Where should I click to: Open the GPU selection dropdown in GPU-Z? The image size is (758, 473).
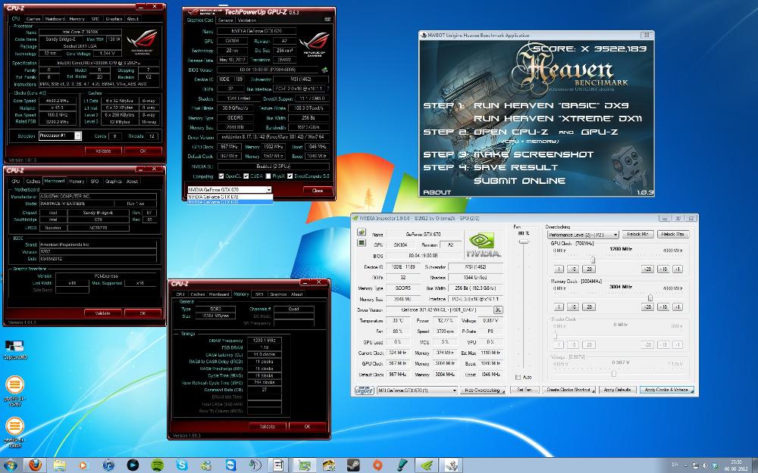pos(230,190)
